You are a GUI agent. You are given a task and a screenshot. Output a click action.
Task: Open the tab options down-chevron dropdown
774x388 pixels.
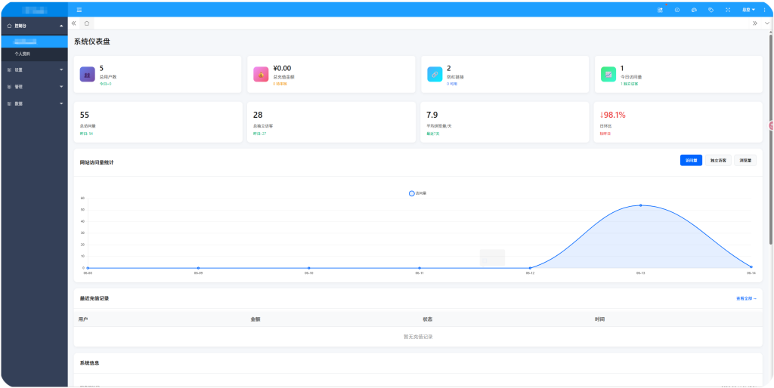pyautogui.click(x=767, y=23)
